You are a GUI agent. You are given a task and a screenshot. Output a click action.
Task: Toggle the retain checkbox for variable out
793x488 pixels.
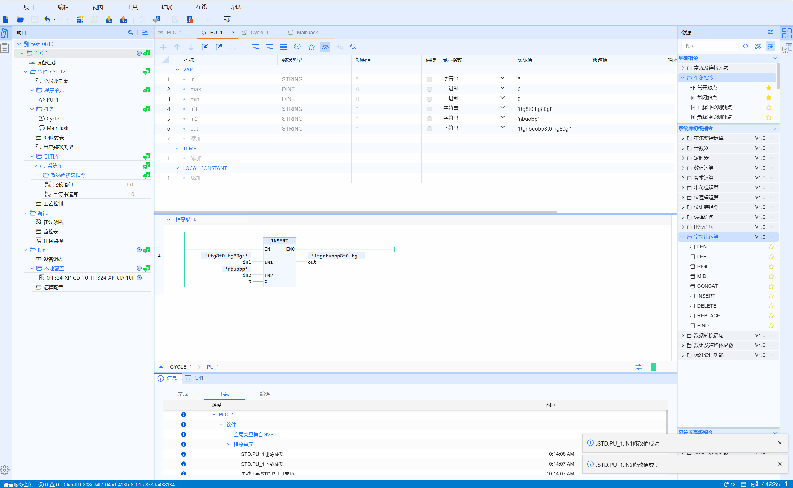pyautogui.click(x=429, y=129)
